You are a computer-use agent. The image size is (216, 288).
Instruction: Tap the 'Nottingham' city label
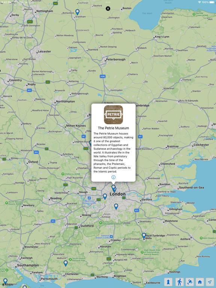point(45,11)
